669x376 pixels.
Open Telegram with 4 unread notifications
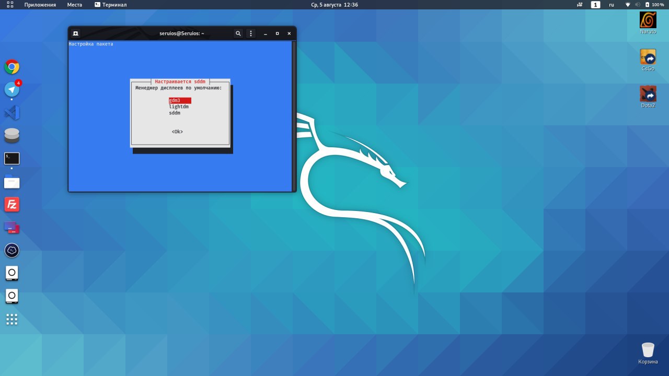[x=12, y=89]
